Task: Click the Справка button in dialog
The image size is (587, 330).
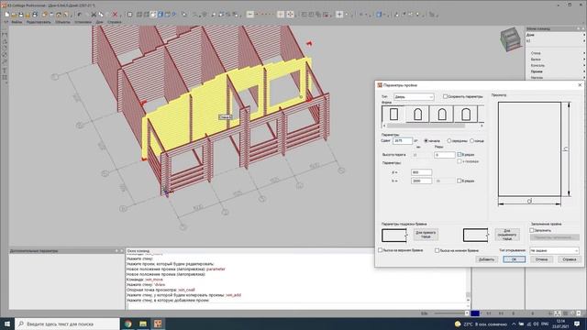Action: [x=569, y=259]
